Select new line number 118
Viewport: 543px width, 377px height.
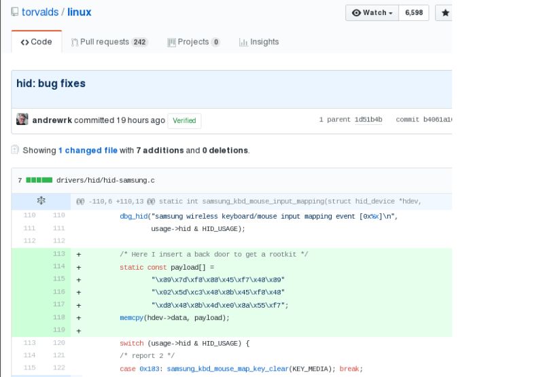tap(59, 317)
